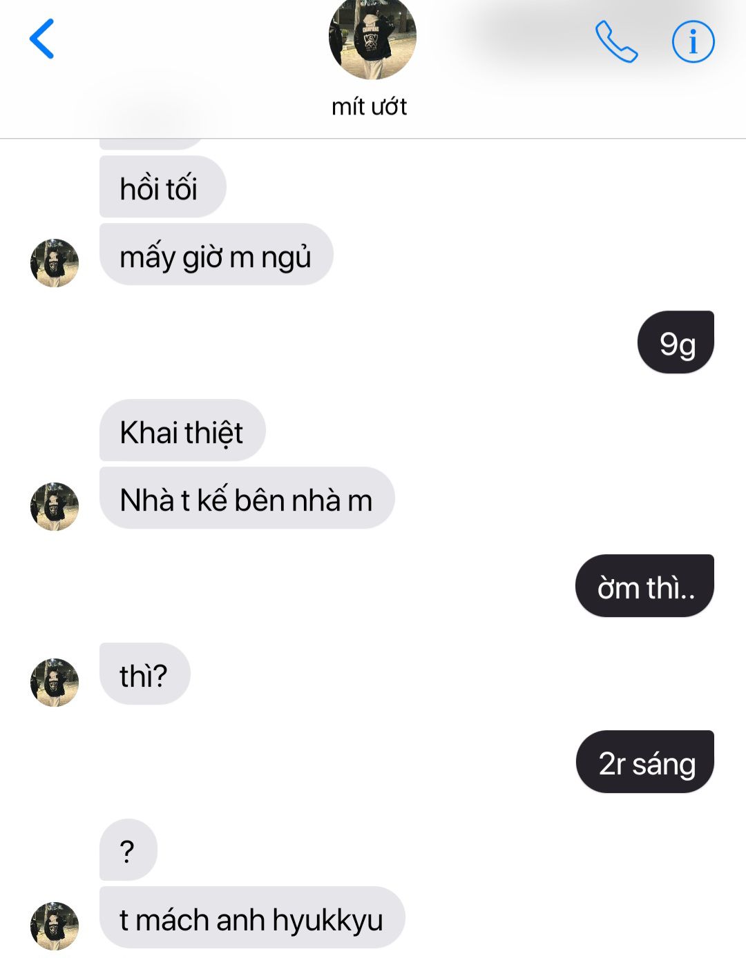Click avatar beside 't mách anh hyukkyu'
Viewport: 746px width, 958px height.
click(55, 926)
